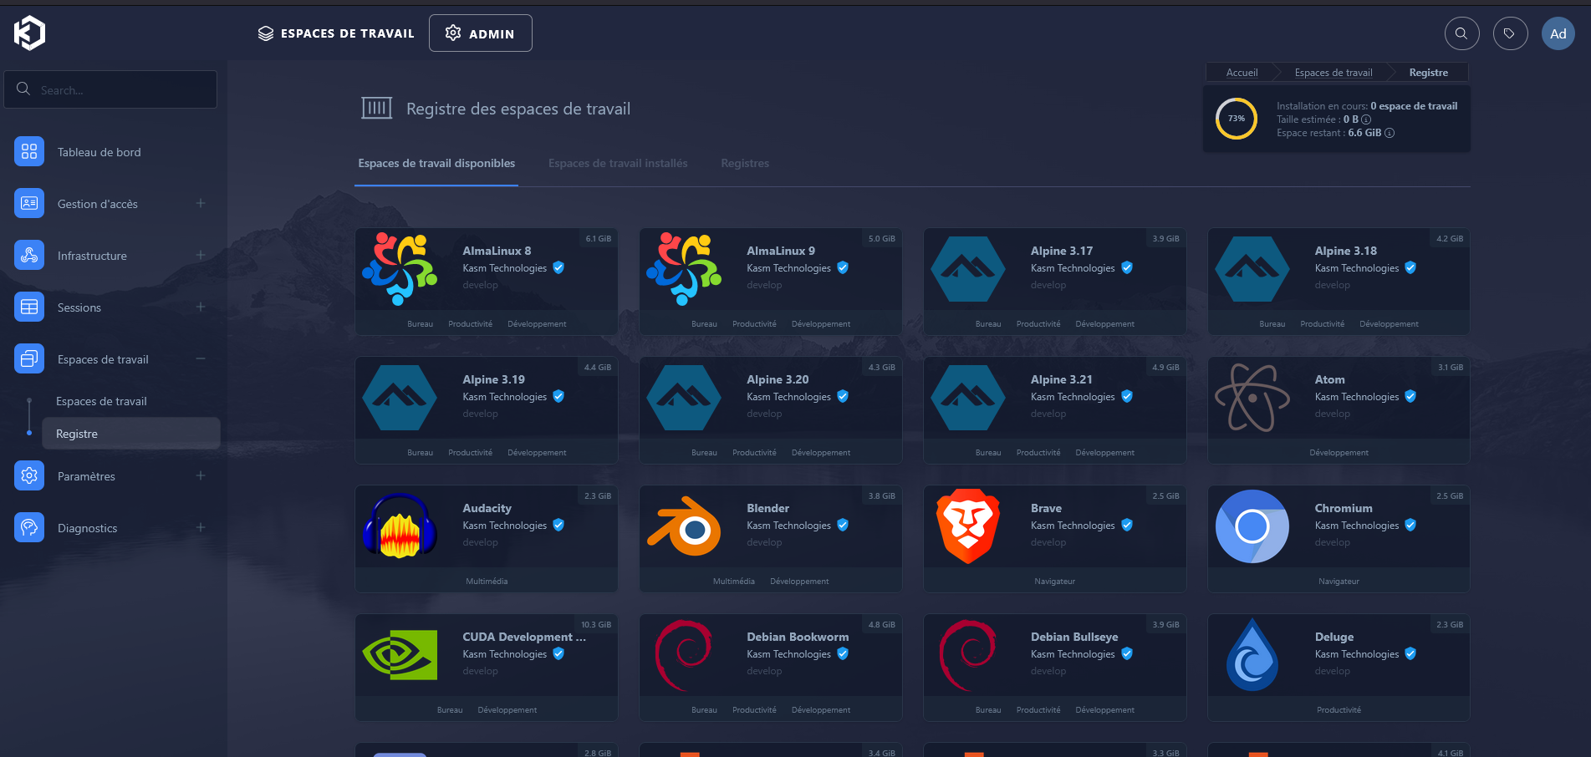The image size is (1591, 757).
Task: Click the Multimédia tag on Audacity card
Action: [x=487, y=582]
